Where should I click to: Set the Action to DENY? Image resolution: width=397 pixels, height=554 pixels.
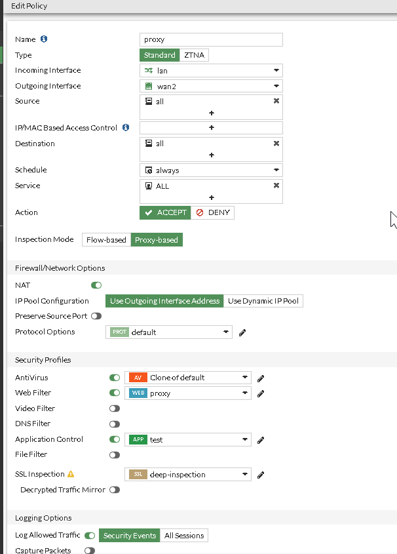[213, 213]
